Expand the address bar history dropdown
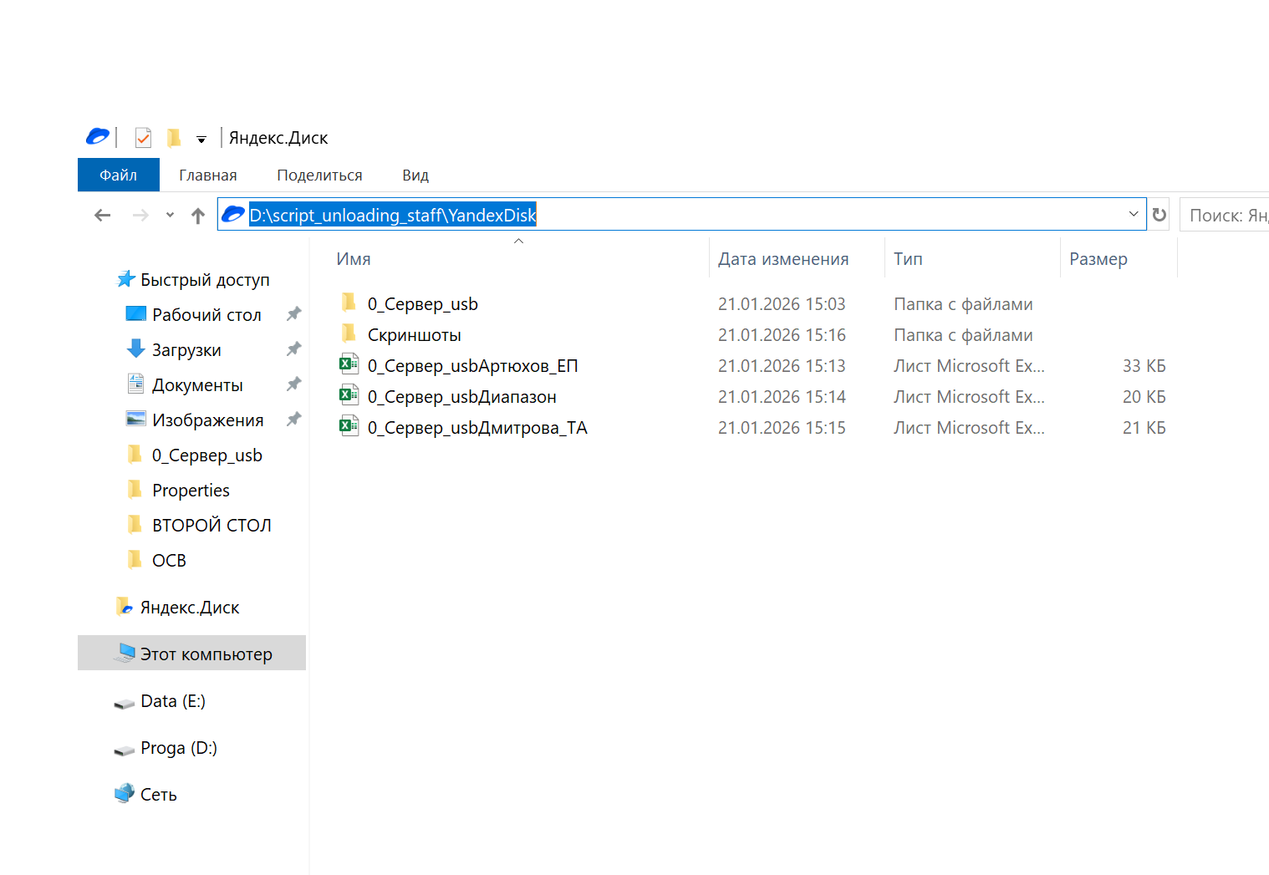This screenshot has width=1269, height=875. click(x=1133, y=214)
